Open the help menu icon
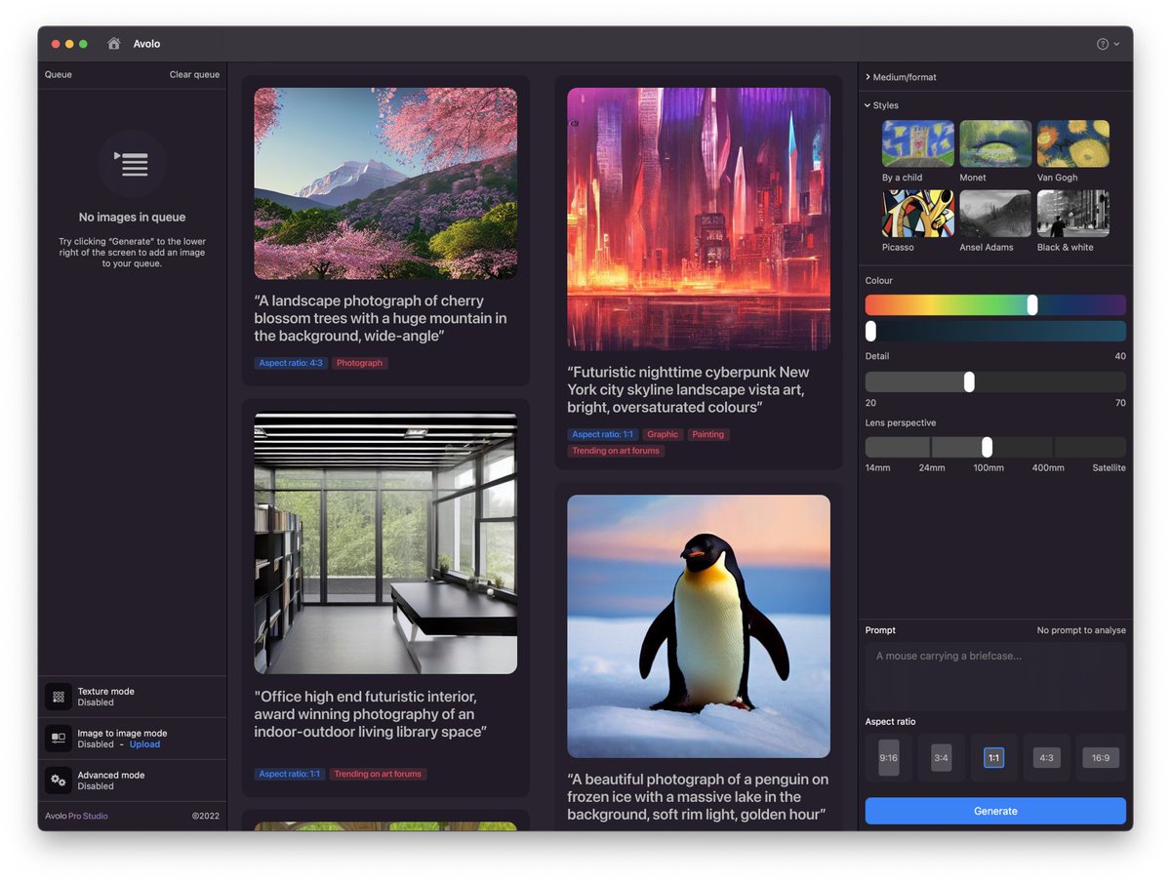Viewport: 1171px width, 882px height. [x=1103, y=44]
